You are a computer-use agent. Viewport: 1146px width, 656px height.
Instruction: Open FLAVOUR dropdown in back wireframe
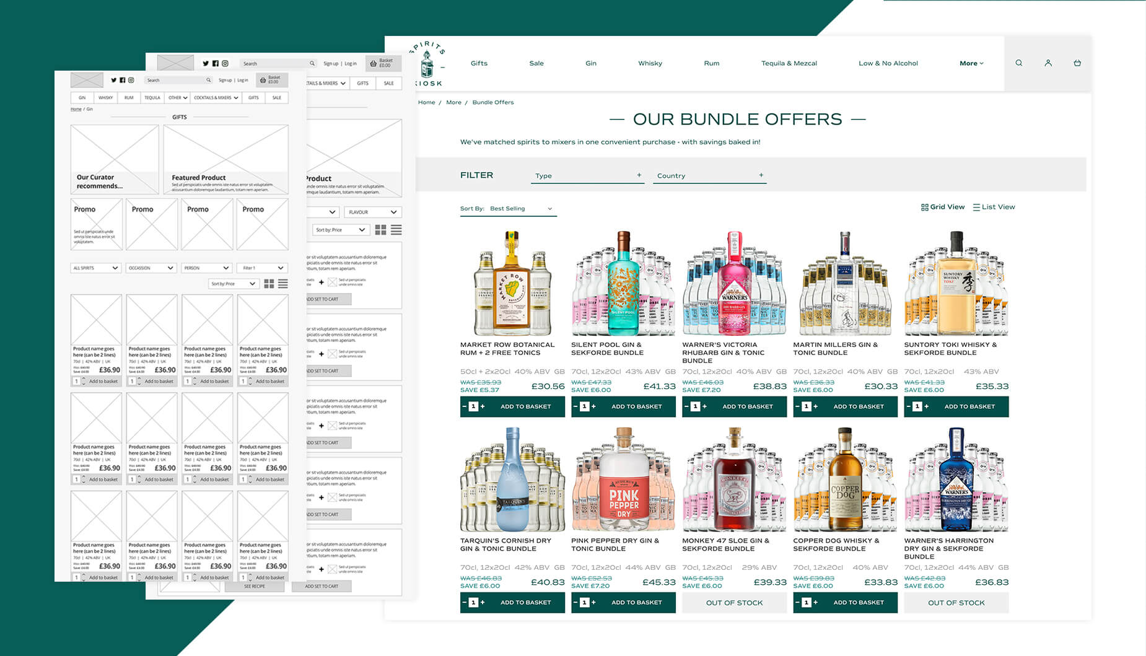(373, 212)
